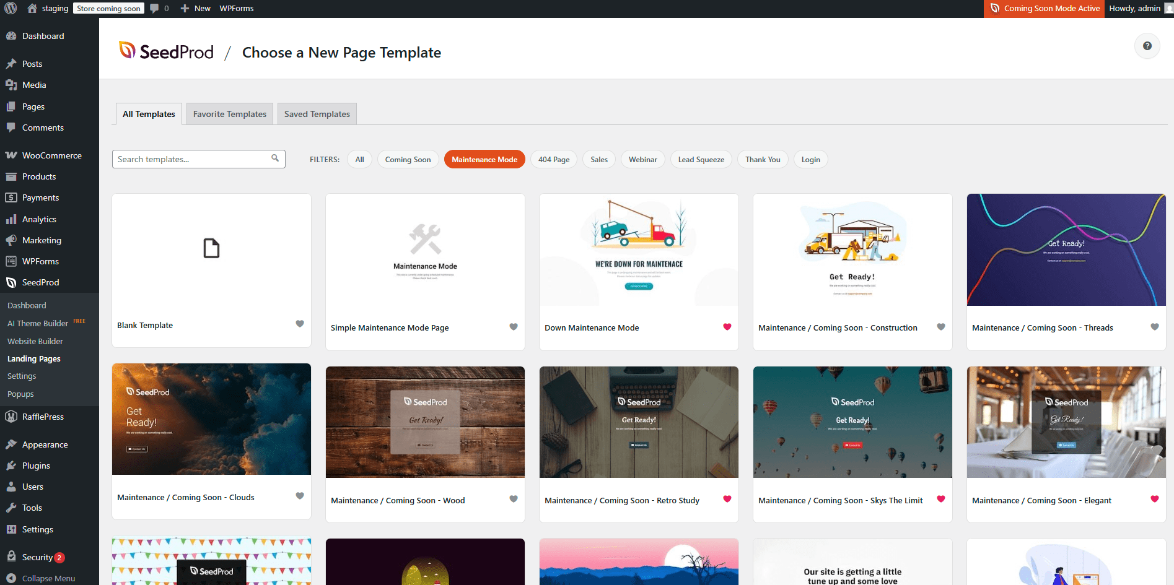This screenshot has width=1174, height=585.
Task: Toggle favorite on the Wood template
Action: click(x=514, y=499)
